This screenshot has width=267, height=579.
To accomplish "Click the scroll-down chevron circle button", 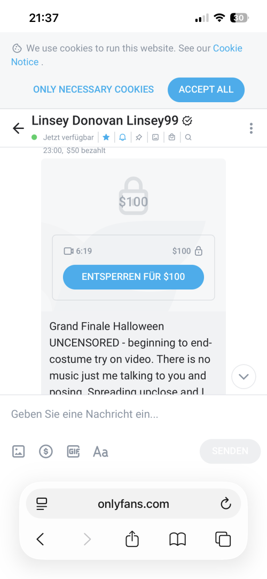I will 244,377.
